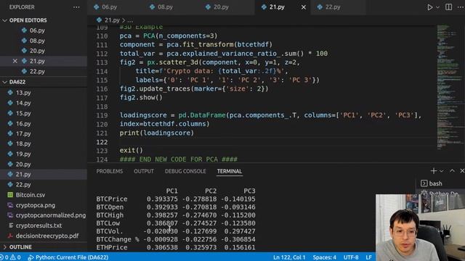Click the BTCPrice row in terminal

coord(176,199)
